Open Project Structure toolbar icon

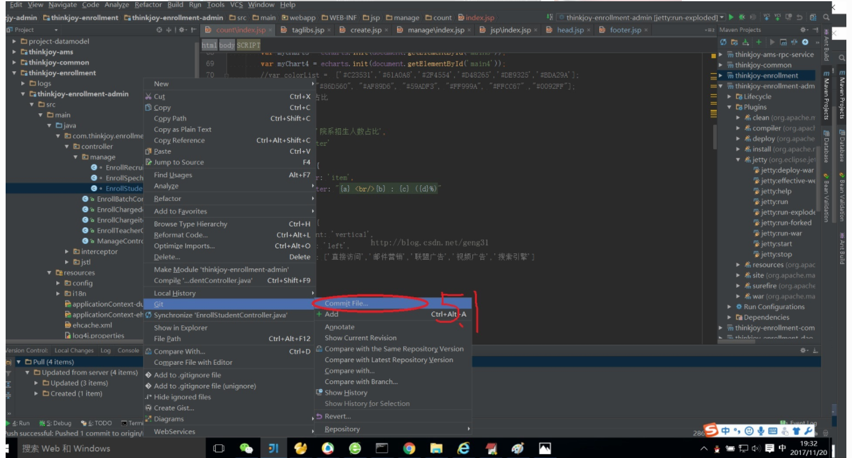813,18
